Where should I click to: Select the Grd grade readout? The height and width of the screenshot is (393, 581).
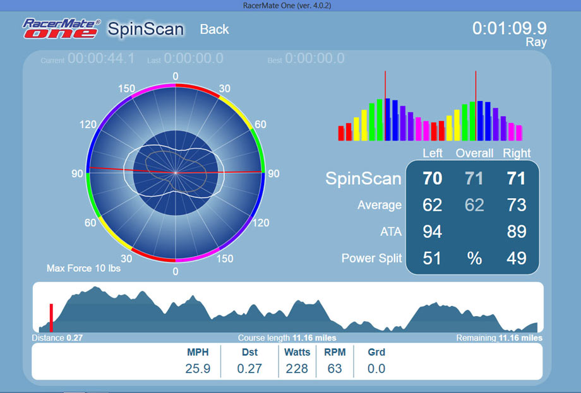pos(376,368)
